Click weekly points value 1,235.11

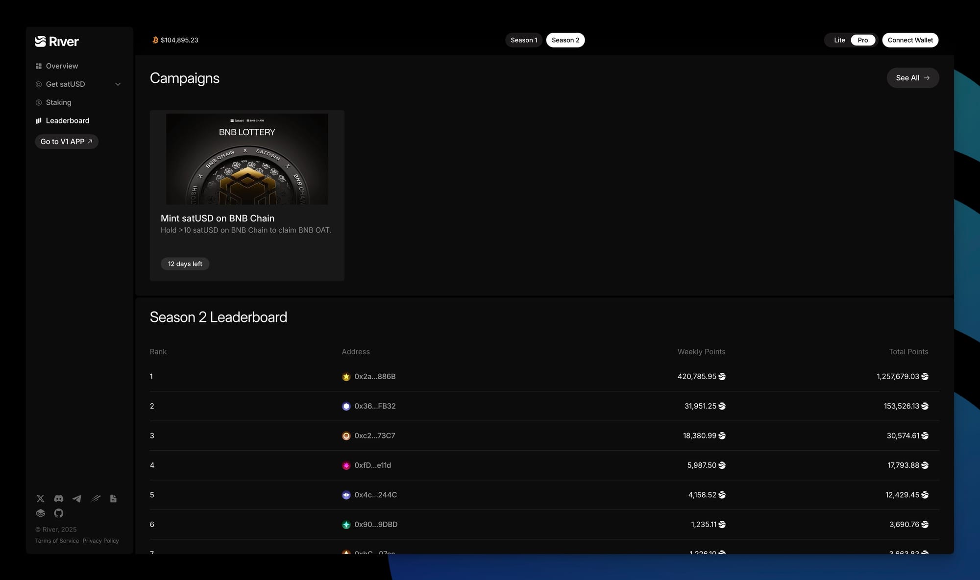[x=704, y=525]
